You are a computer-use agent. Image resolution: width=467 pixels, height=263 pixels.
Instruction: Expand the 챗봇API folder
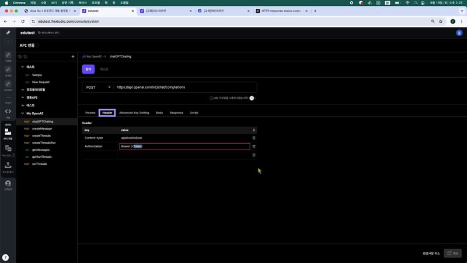[x=22, y=97]
